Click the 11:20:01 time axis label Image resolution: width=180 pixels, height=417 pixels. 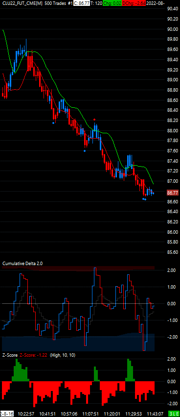(x=112, y=414)
